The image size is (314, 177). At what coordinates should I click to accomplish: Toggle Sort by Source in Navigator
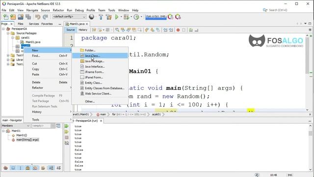[x=58, y=168]
